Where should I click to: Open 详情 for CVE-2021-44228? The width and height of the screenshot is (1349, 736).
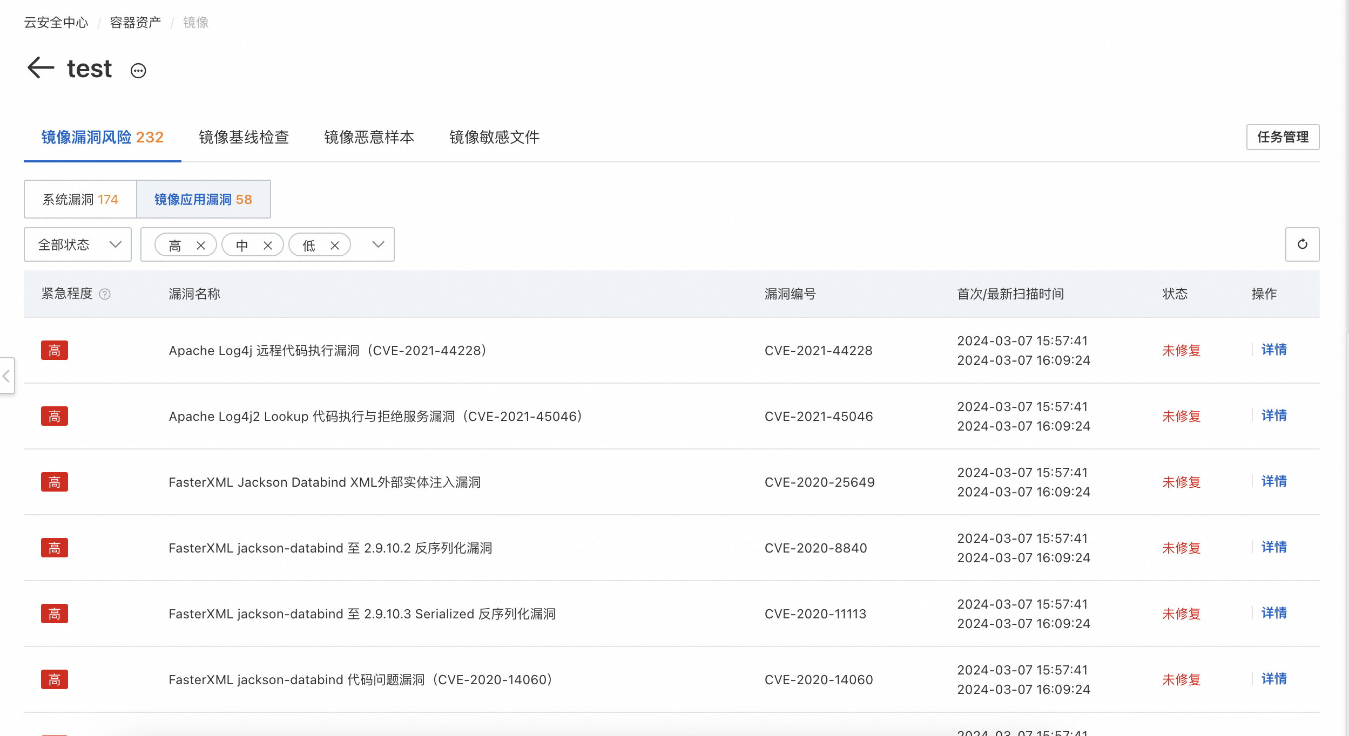1274,350
